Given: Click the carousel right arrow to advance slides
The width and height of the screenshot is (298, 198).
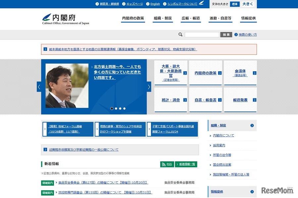Looking at the screenshot, I should [x=149, y=86].
